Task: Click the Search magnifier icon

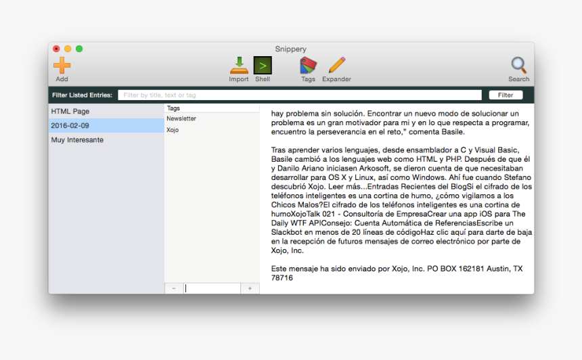Action: point(518,66)
